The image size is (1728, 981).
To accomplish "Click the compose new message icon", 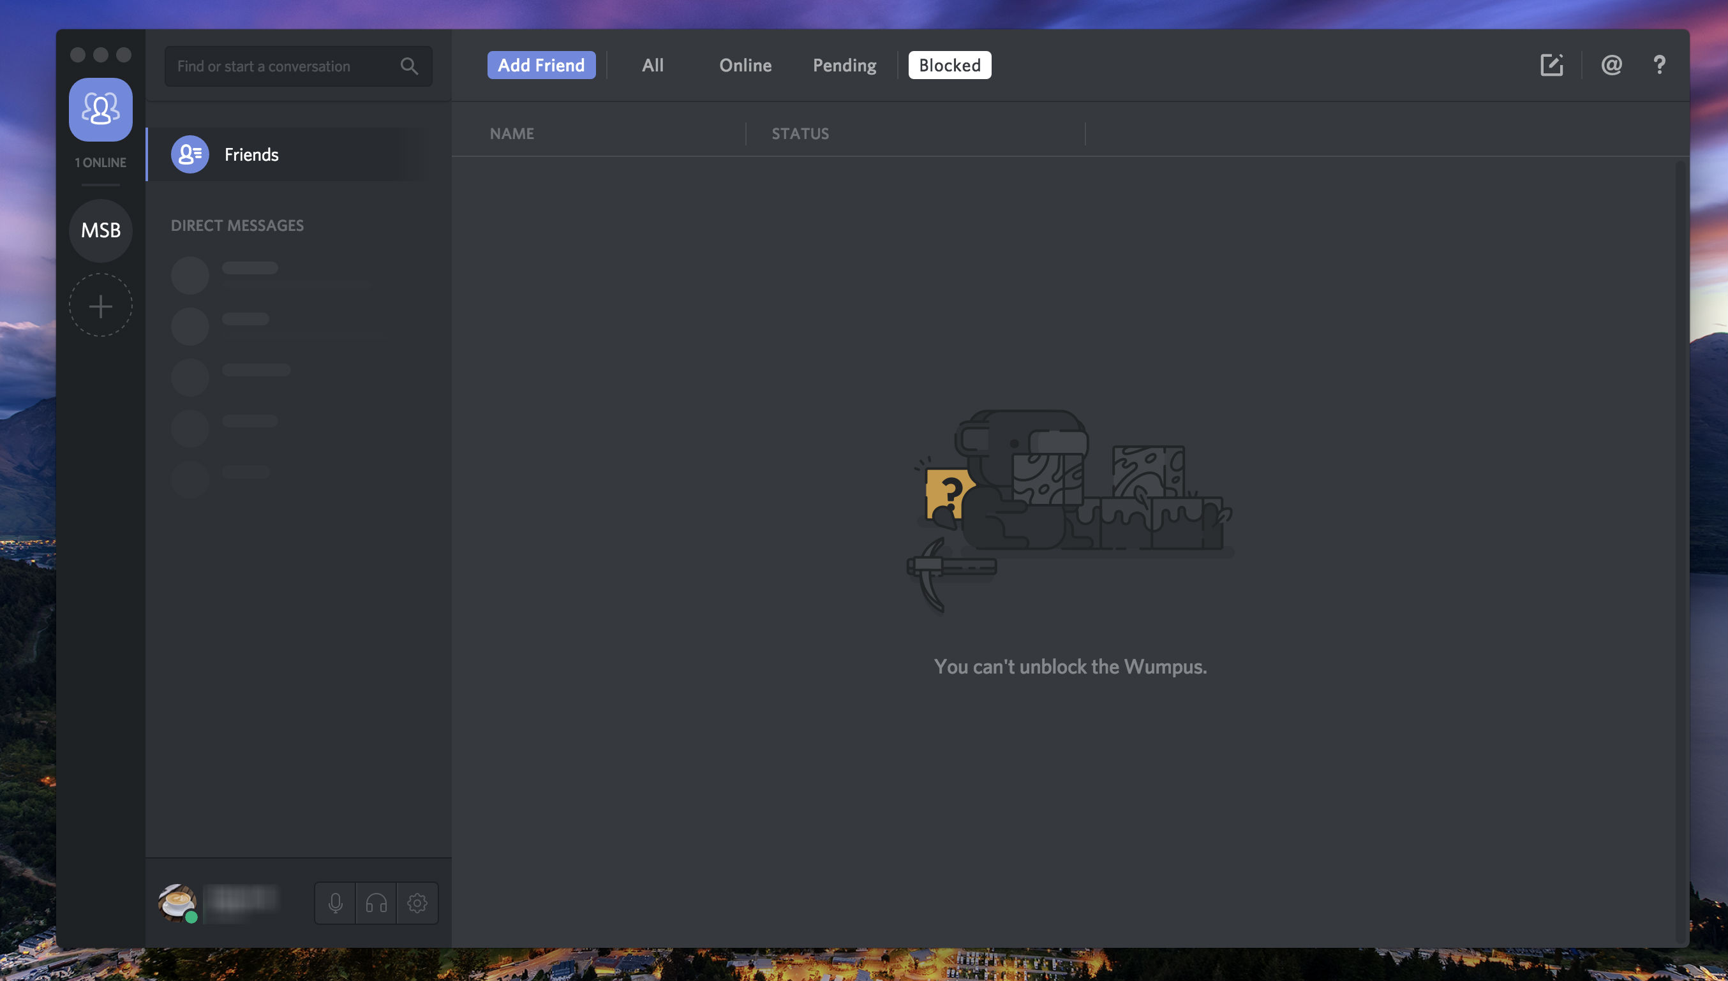I will (1551, 65).
